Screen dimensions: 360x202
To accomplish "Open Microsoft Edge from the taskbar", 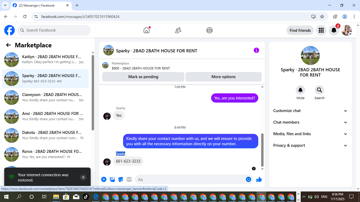I will (x=96, y=197).
